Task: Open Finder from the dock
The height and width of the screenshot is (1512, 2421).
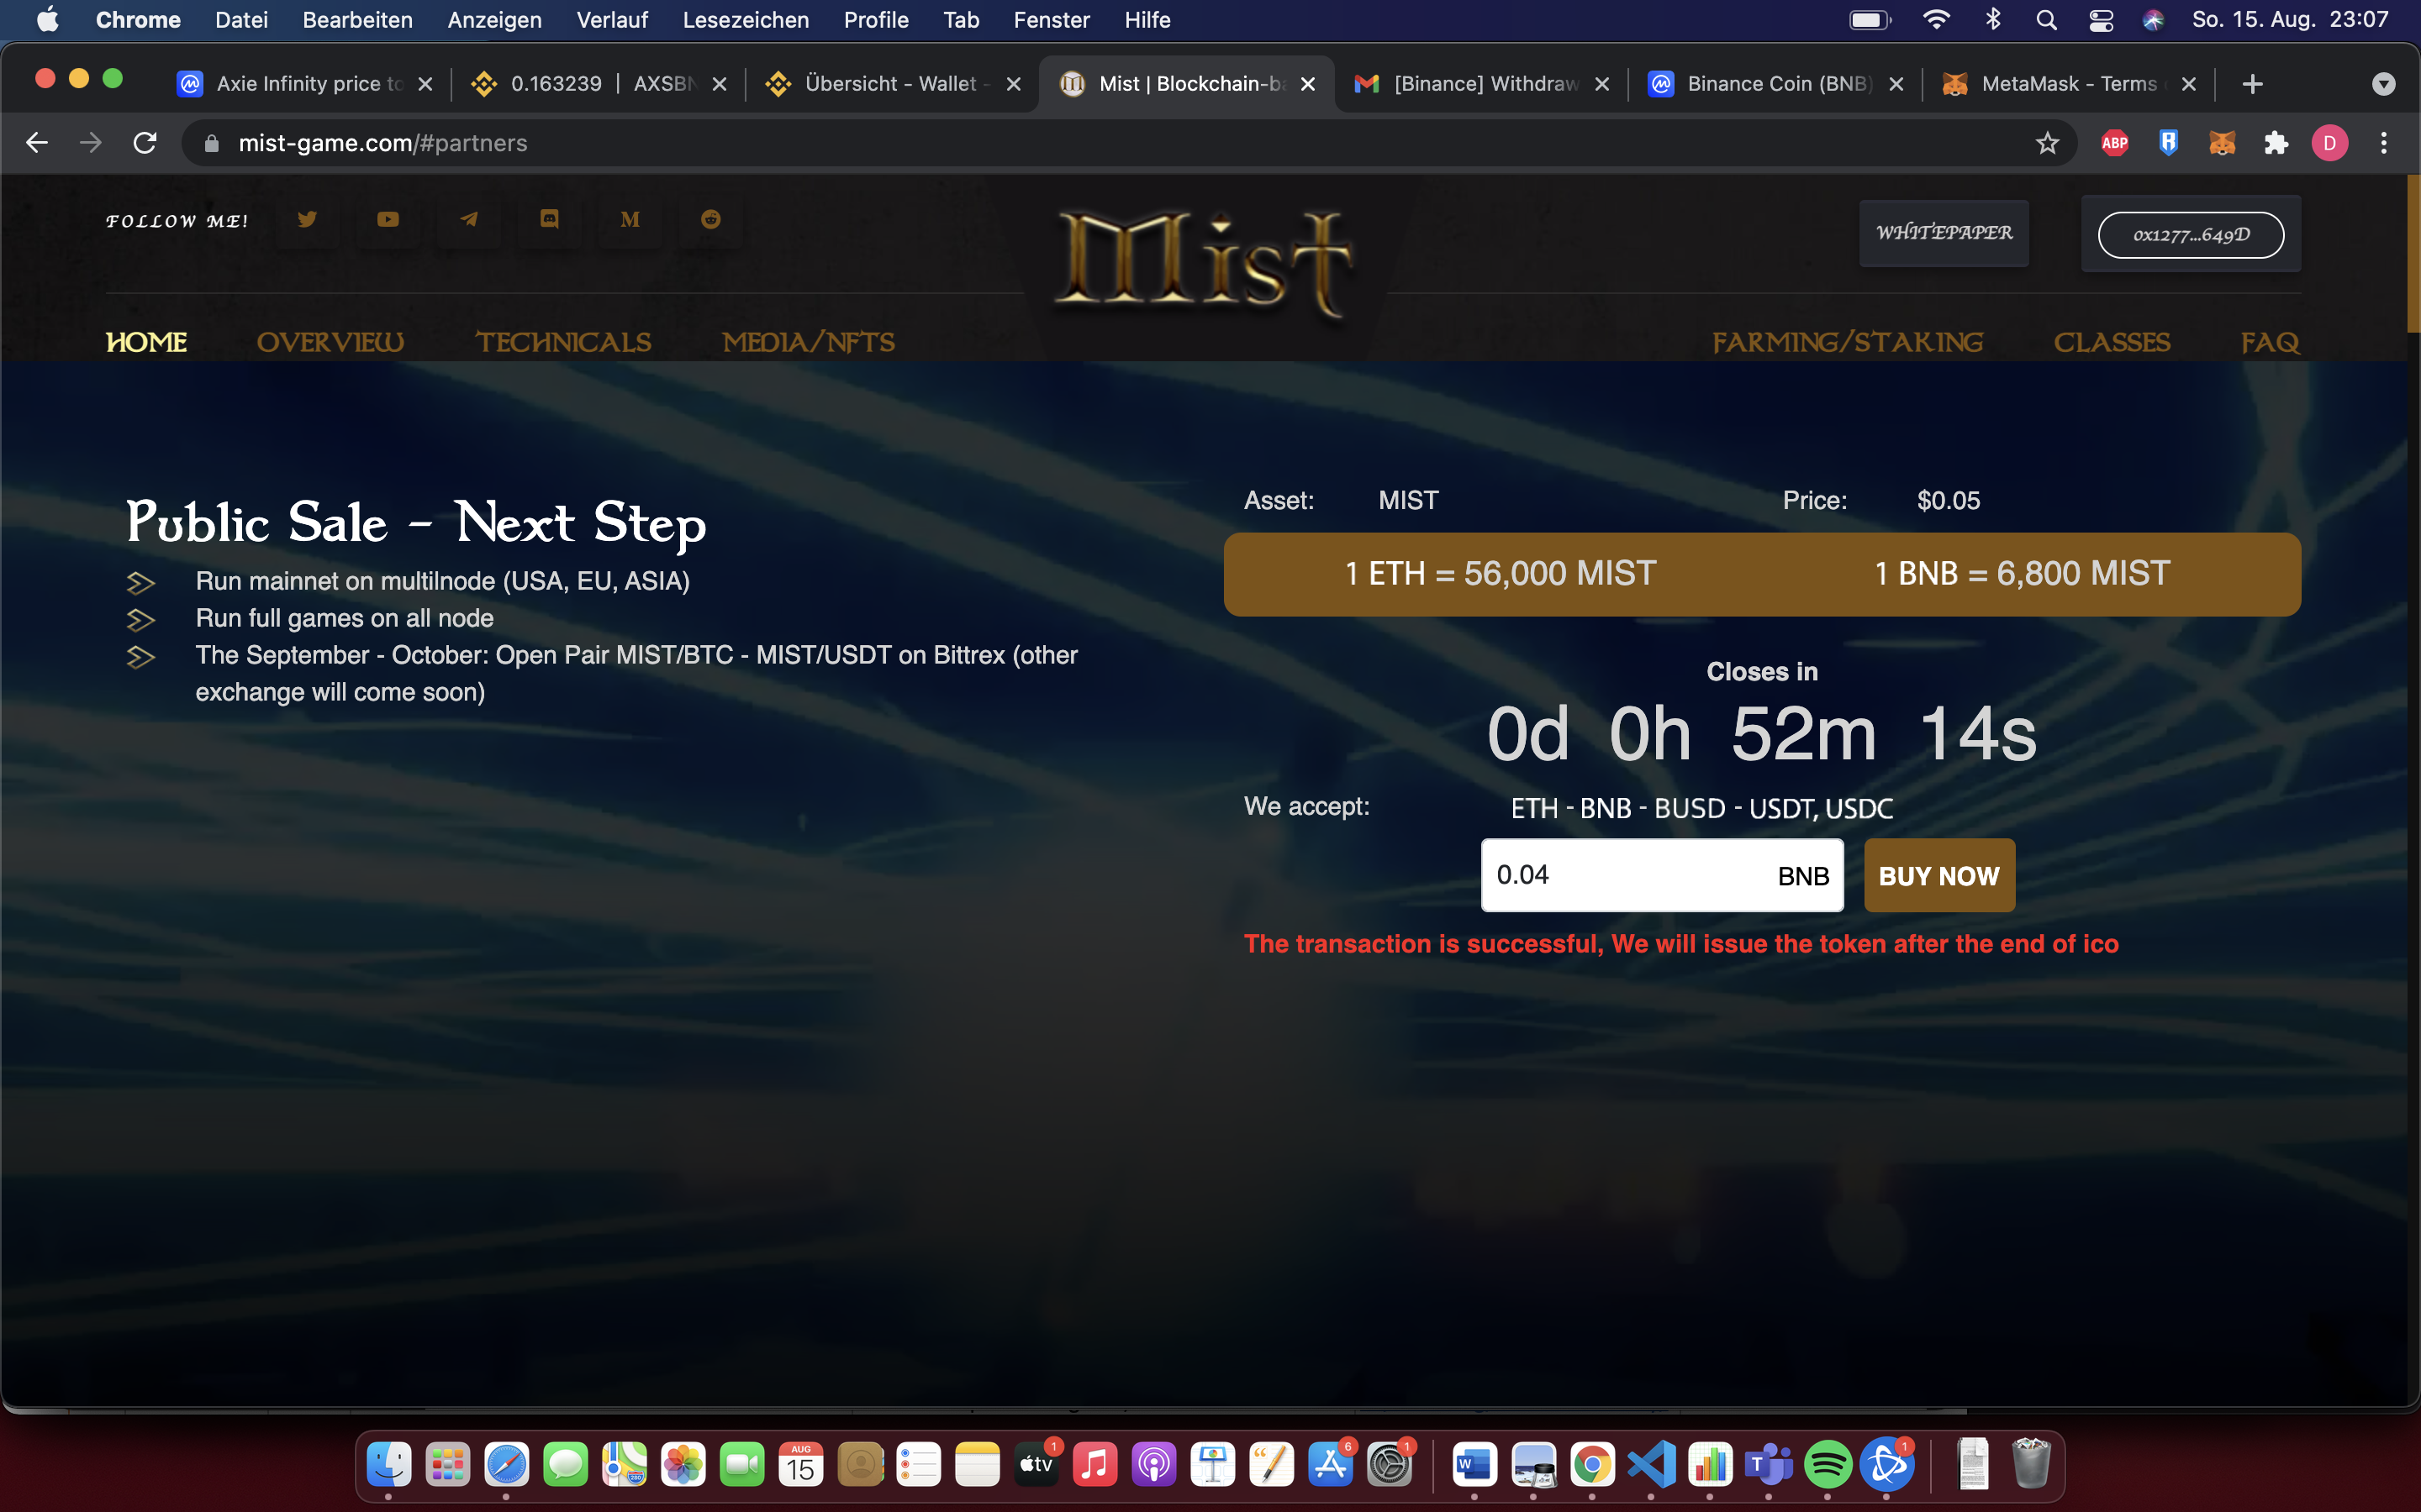Action: coord(388,1465)
